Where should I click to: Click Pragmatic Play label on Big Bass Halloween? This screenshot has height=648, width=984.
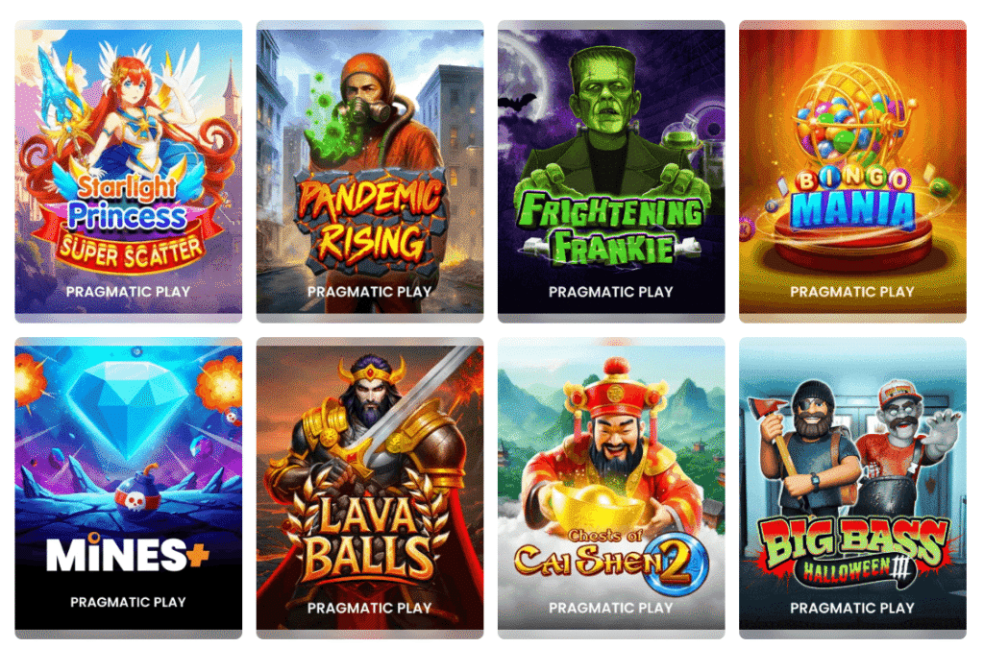coord(852,608)
